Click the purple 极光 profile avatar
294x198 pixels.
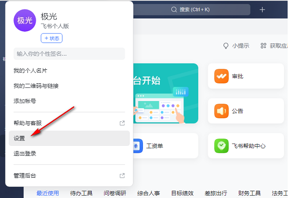click(x=24, y=20)
